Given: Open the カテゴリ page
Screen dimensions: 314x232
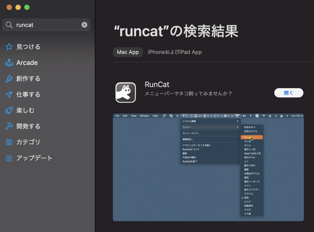Looking at the screenshot, I should (28, 142).
